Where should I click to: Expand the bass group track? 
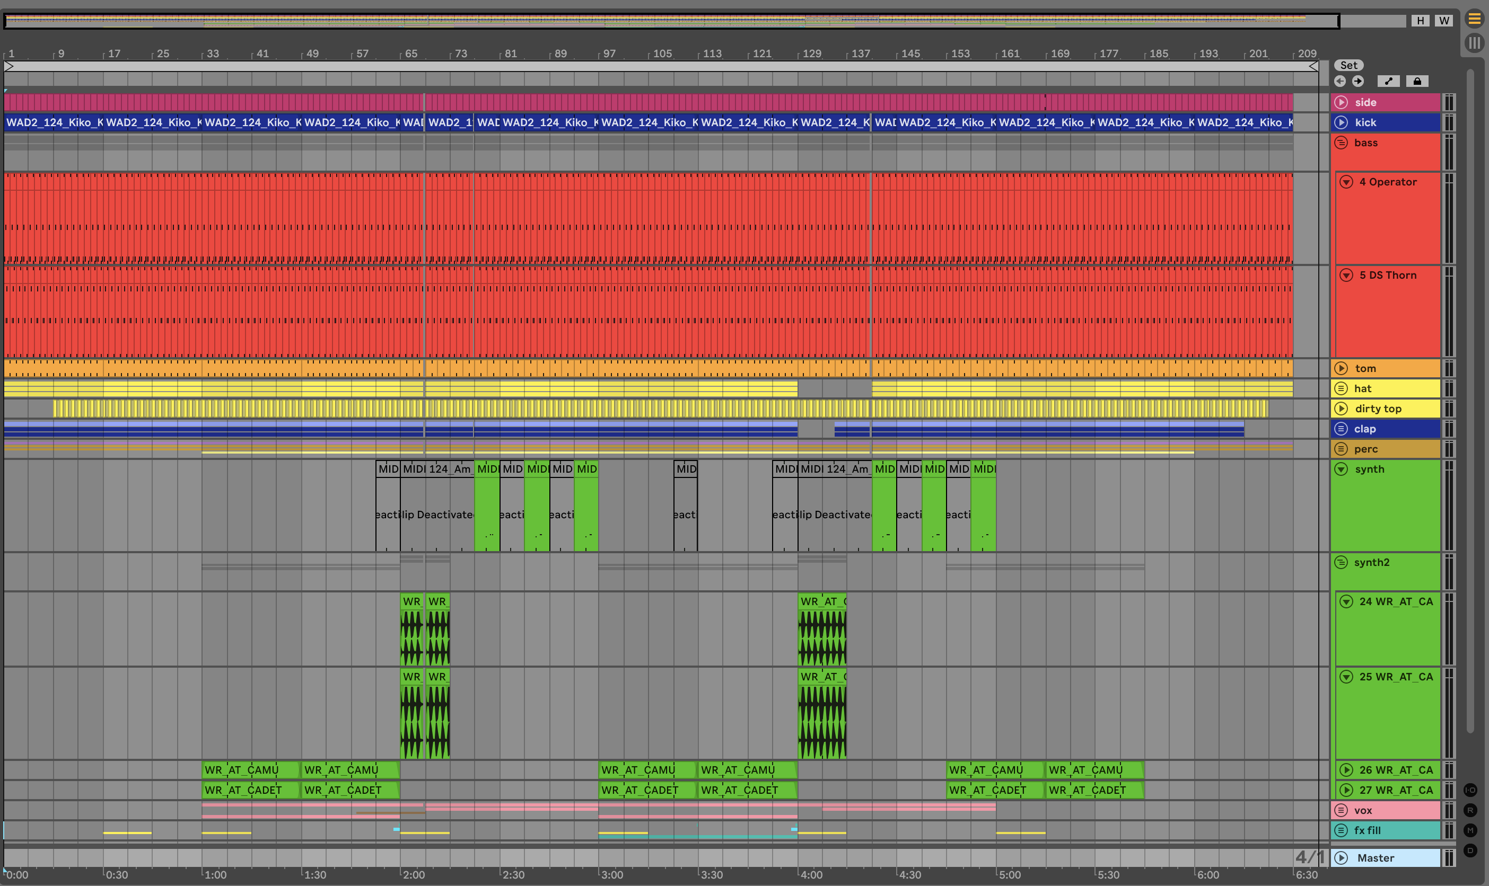[1341, 143]
